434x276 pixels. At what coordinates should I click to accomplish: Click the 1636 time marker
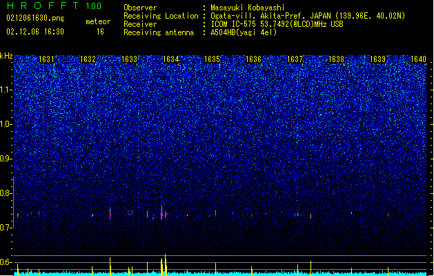pyautogui.click(x=253, y=59)
